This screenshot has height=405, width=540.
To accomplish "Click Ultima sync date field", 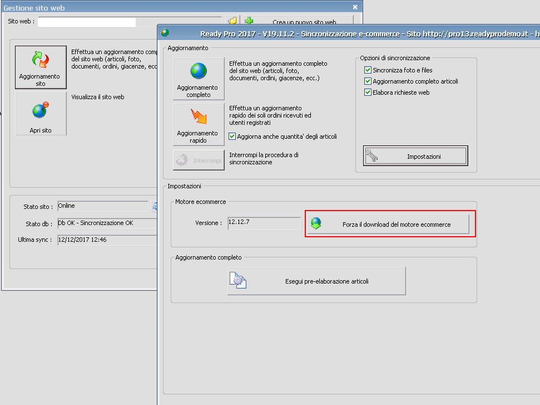I will coord(107,240).
